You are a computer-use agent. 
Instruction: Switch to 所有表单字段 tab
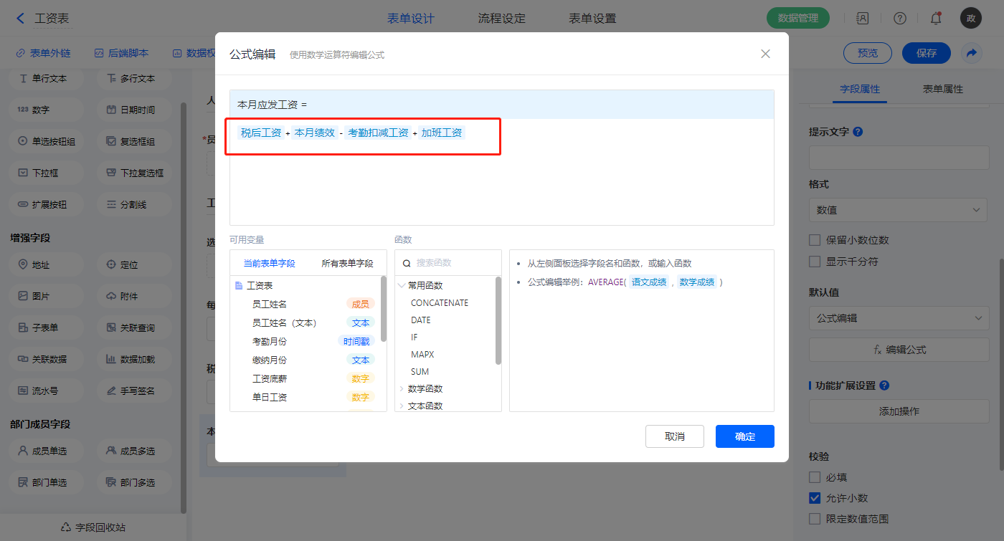tap(347, 263)
